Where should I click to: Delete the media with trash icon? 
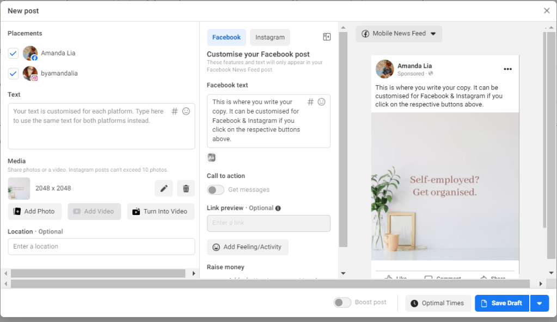click(x=186, y=188)
